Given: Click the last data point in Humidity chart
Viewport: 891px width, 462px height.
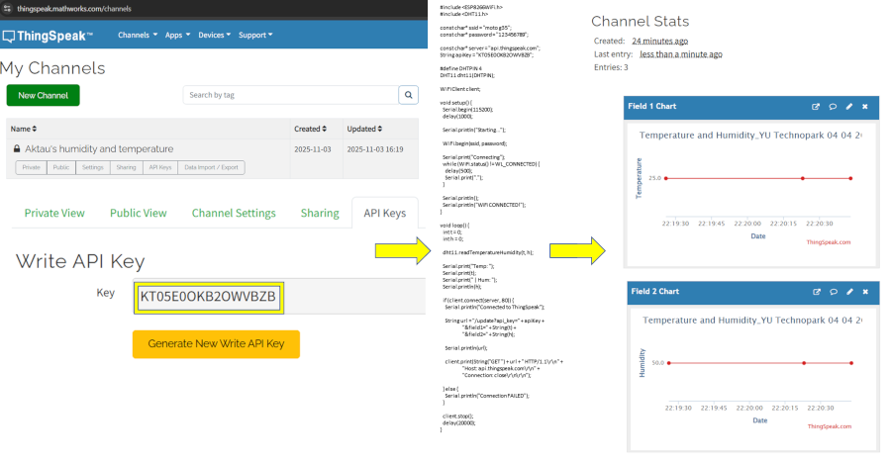Looking at the screenshot, I should pyautogui.click(x=851, y=363).
